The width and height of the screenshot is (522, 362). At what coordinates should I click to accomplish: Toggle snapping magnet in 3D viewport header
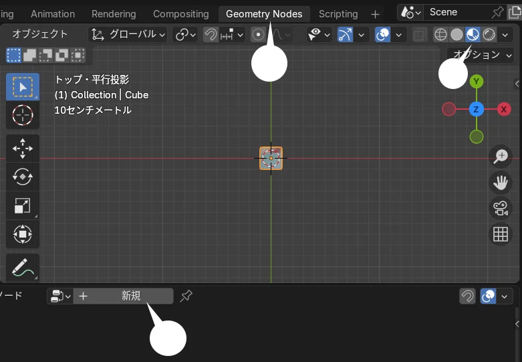pos(211,34)
